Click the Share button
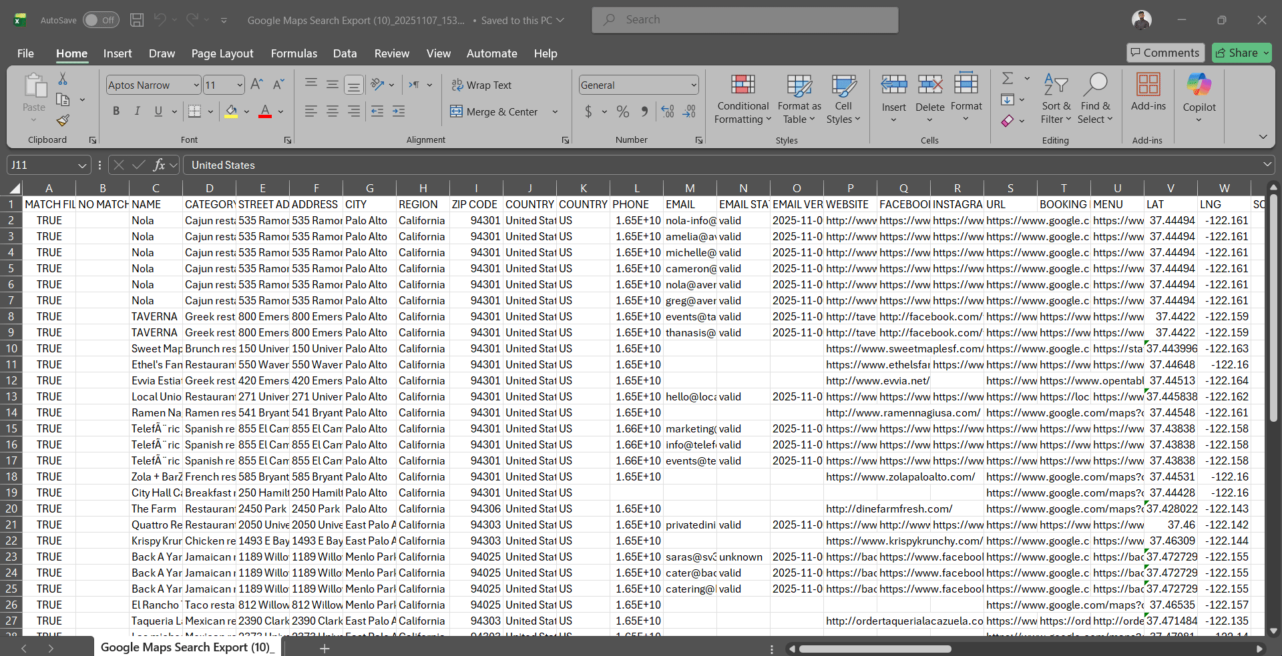 coord(1241,53)
